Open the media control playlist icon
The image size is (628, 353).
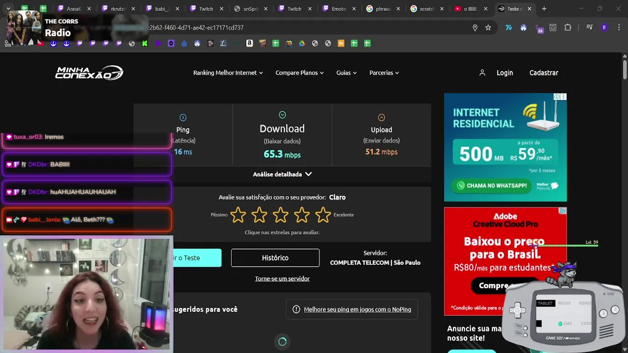click(x=590, y=27)
